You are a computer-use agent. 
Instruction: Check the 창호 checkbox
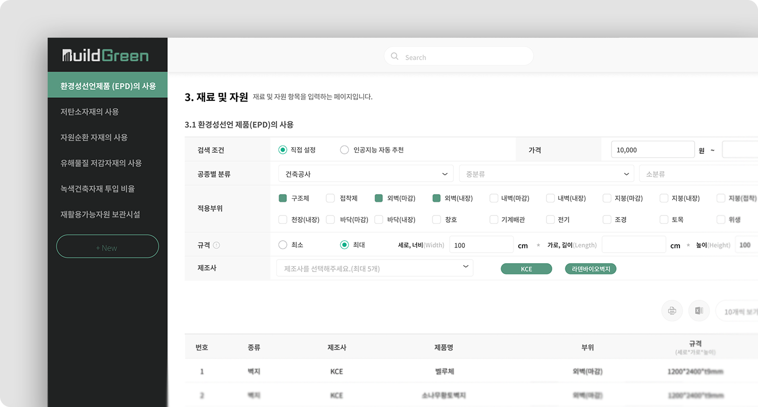click(x=436, y=219)
